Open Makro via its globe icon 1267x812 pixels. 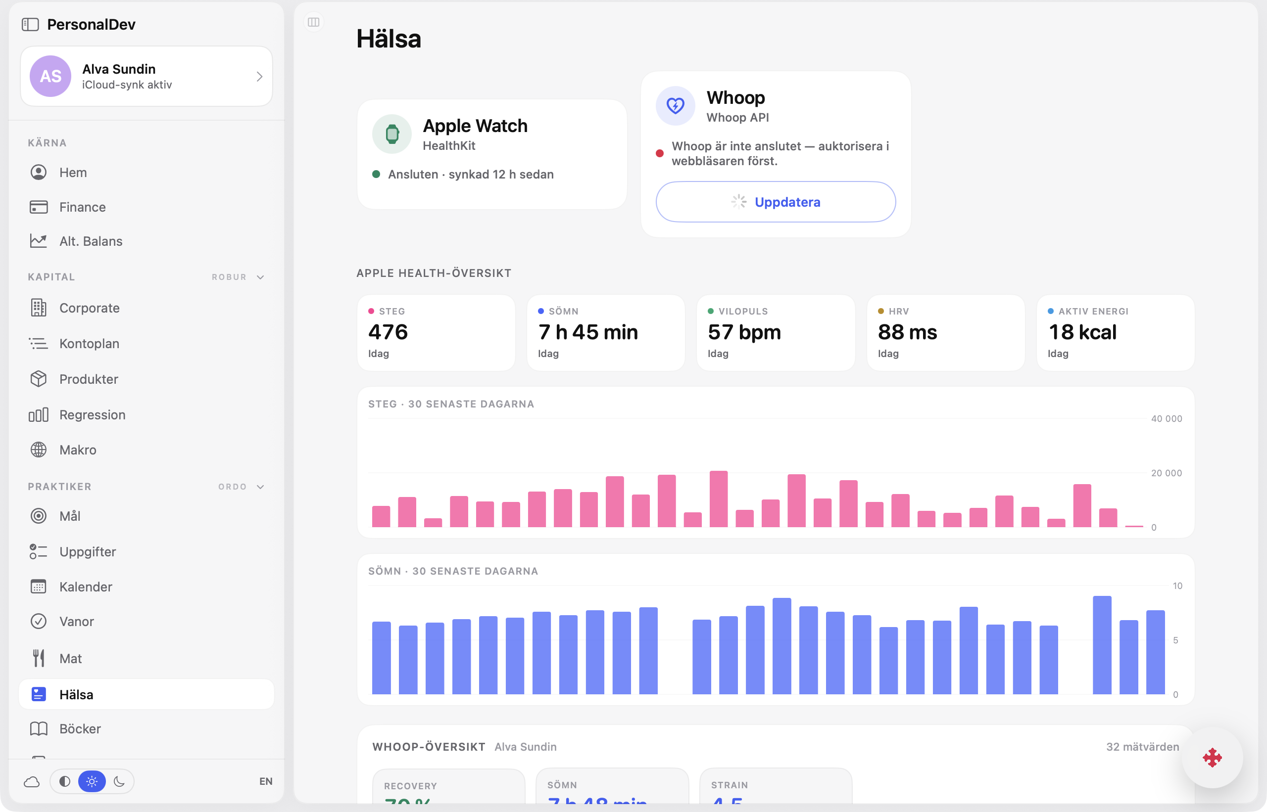coord(38,450)
